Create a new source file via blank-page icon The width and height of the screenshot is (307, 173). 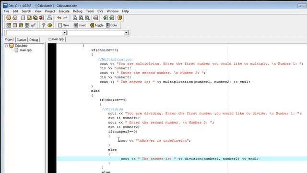23,18
